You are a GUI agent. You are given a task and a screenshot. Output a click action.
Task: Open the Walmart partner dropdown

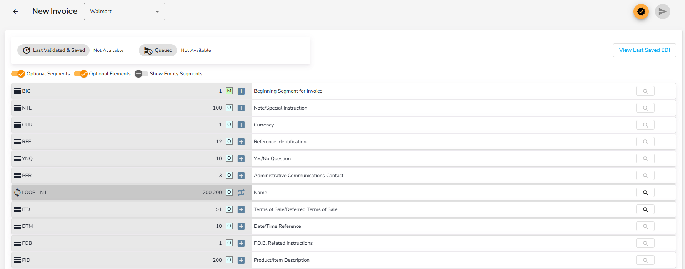click(x=125, y=12)
